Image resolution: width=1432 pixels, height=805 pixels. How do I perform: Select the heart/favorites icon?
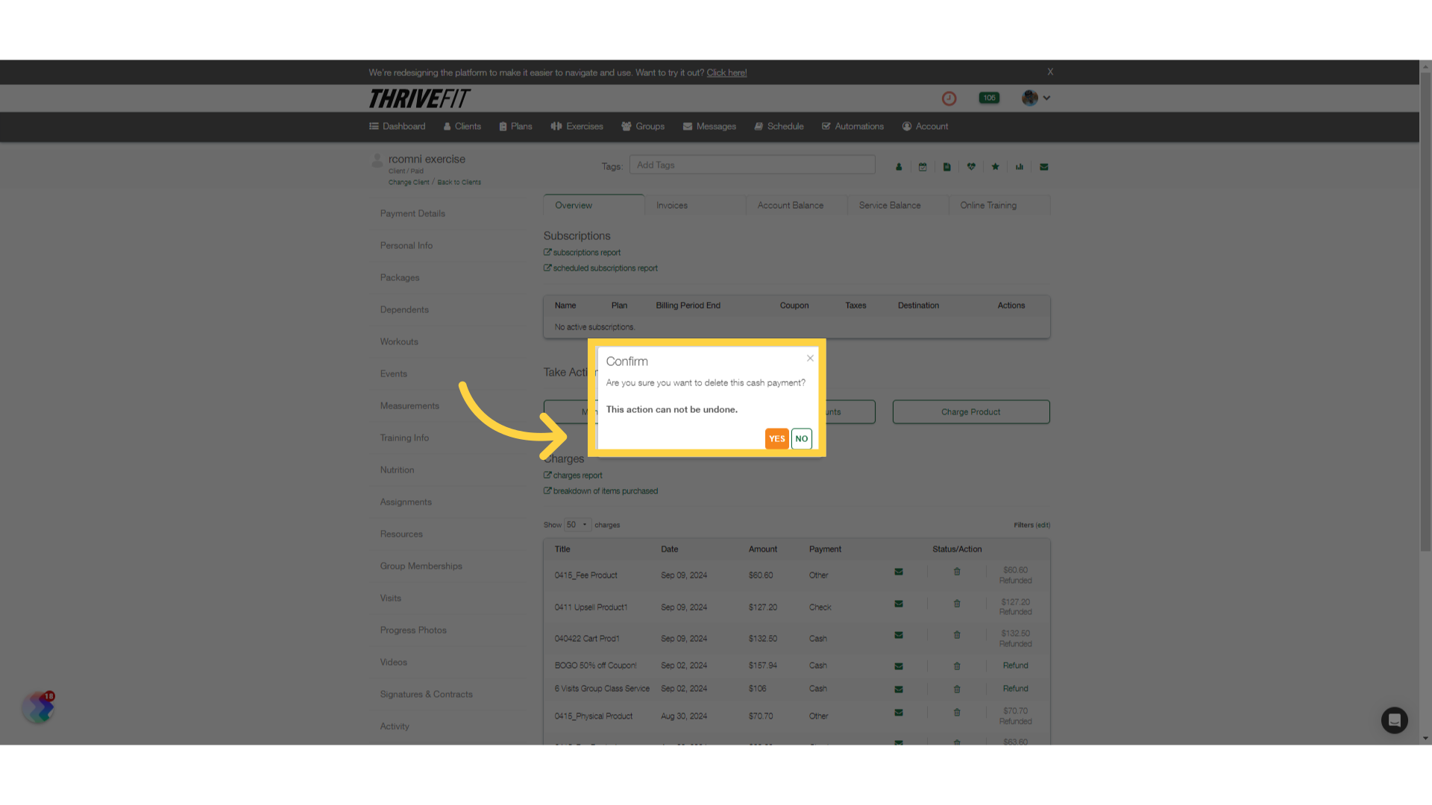tap(972, 166)
